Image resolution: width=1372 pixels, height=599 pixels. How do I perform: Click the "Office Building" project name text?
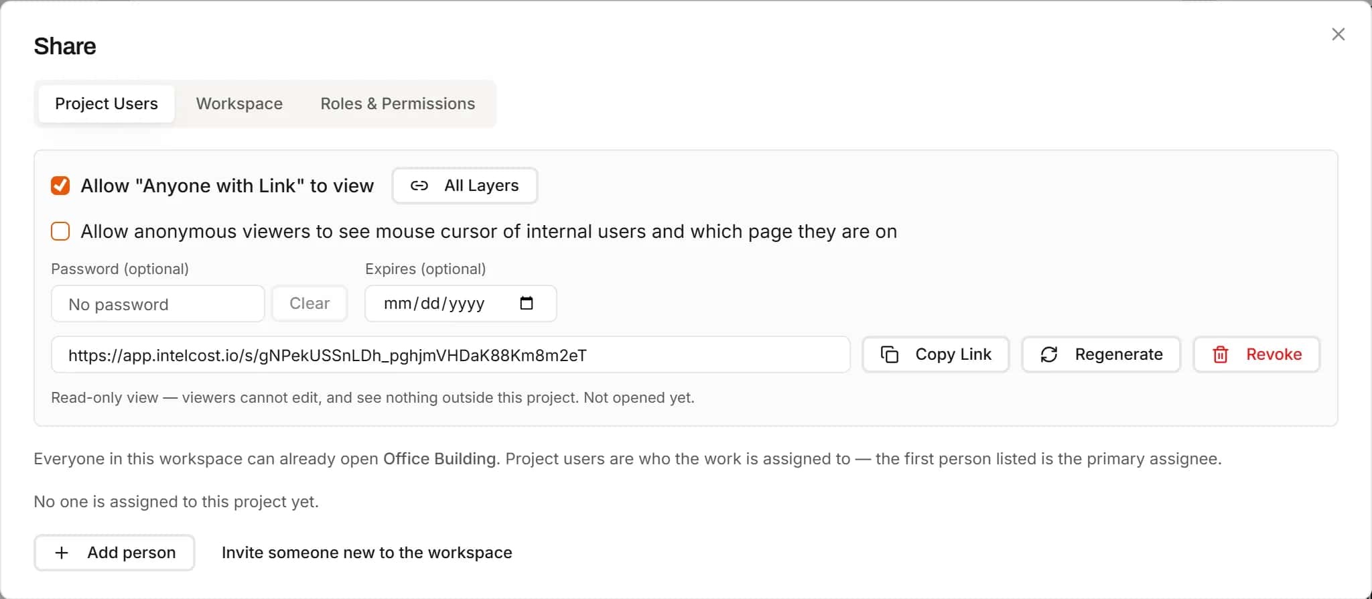click(x=441, y=459)
